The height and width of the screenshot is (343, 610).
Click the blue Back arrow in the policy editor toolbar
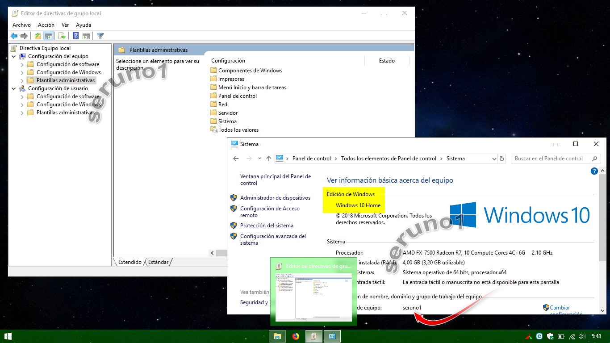point(14,36)
